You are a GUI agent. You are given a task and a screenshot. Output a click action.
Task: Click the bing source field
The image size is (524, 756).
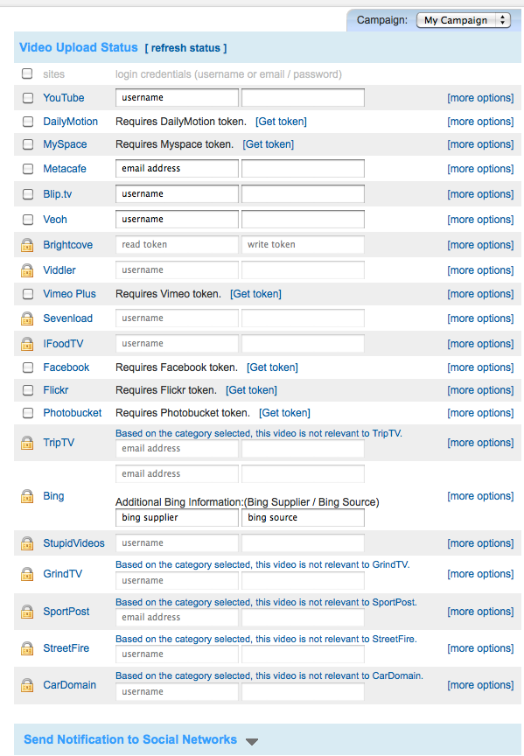[x=303, y=518]
